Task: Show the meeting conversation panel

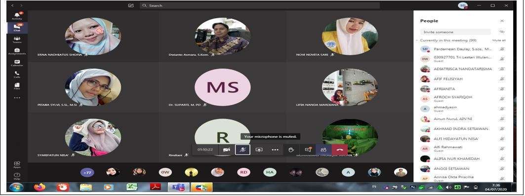Action: [x=308, y=150]
